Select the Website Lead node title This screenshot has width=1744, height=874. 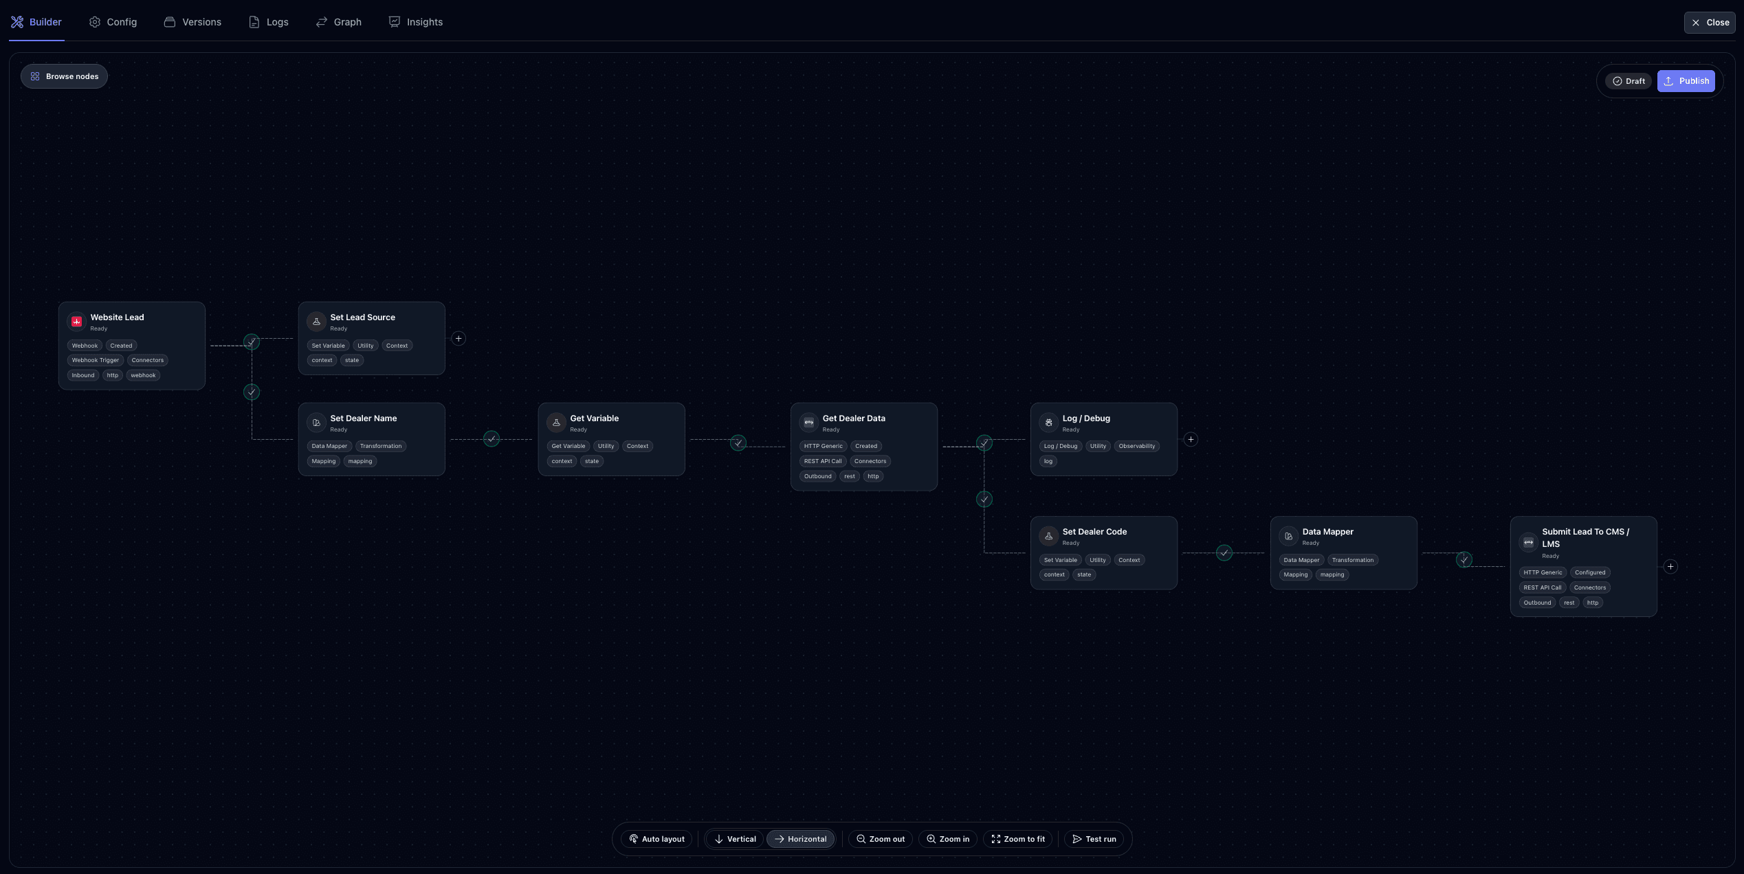[117, 317]
